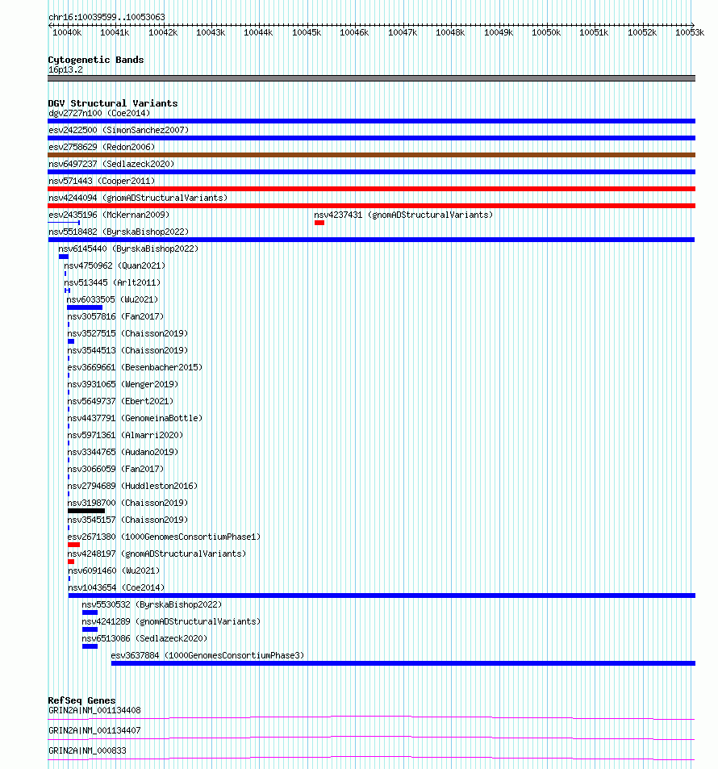Click nsv6145440 (ByrskaBishop2022) label
The width and height of the screenshot is (718, 769).
point(128,249)
